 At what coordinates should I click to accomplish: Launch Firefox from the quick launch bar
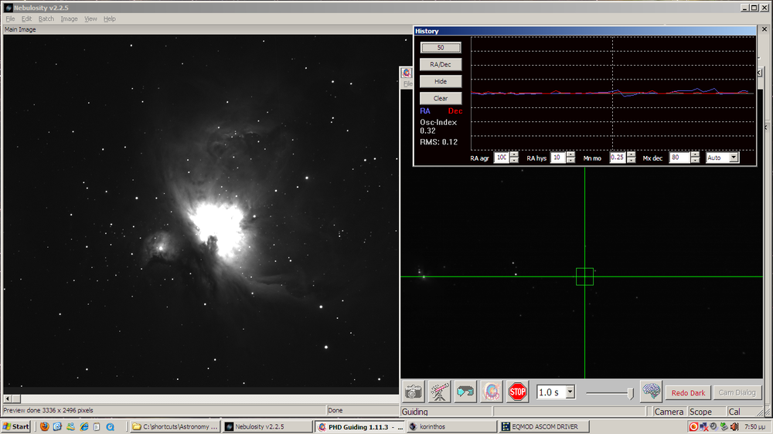(44, 426)
